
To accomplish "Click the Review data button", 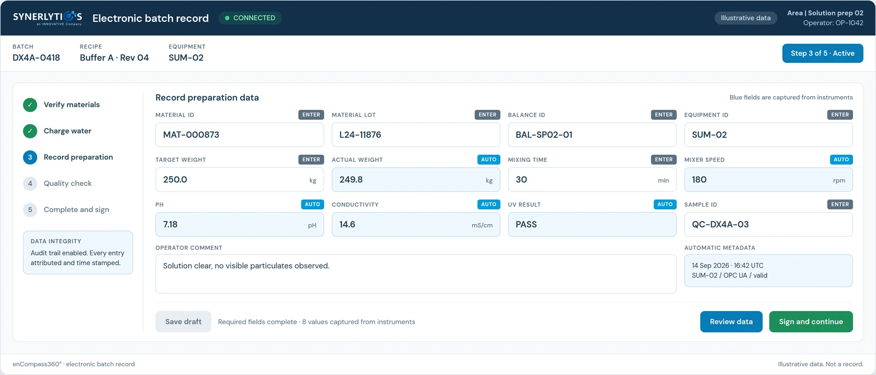I will tap(731, 321).
